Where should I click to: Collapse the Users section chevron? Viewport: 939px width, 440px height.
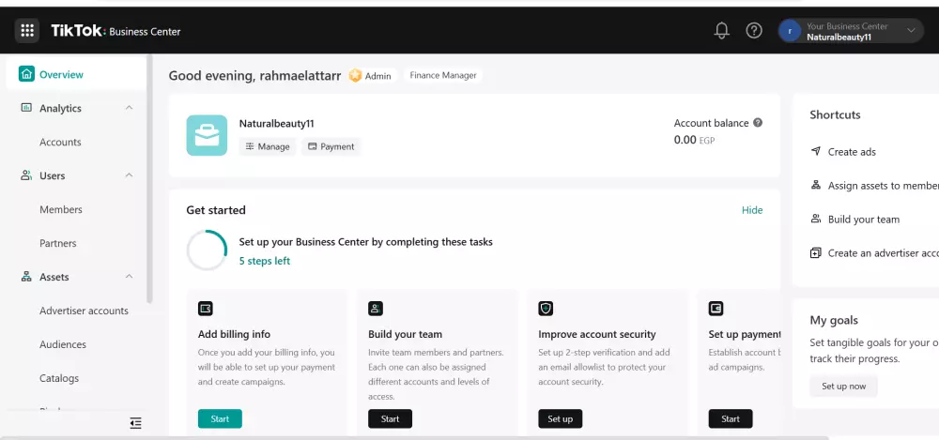129,175
